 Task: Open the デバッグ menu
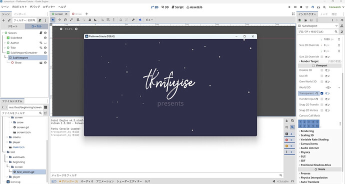35,7
